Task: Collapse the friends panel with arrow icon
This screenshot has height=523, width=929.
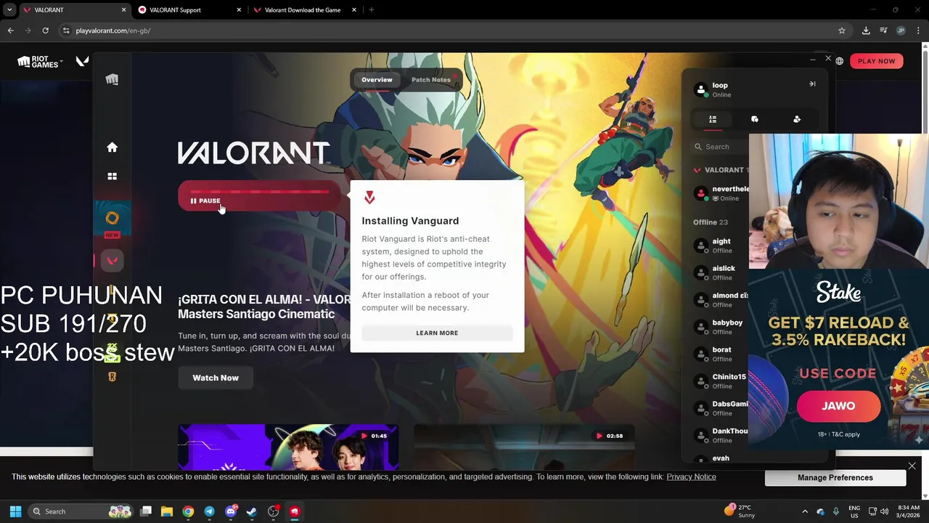Action: 812,84
